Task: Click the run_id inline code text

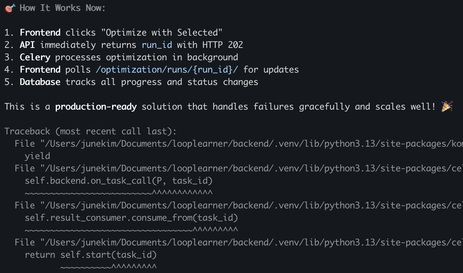Action: pyautogui.click(x=157, y=45)
